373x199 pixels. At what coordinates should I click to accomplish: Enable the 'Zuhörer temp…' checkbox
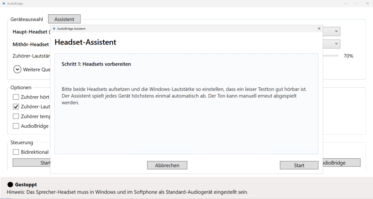(x=16, y=116)
